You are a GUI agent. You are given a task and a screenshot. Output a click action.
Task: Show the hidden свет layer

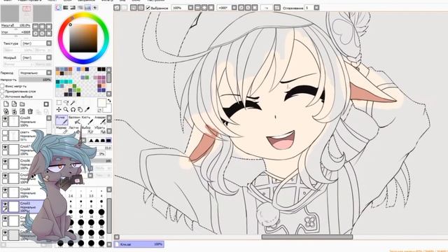[x=5, y=133]
